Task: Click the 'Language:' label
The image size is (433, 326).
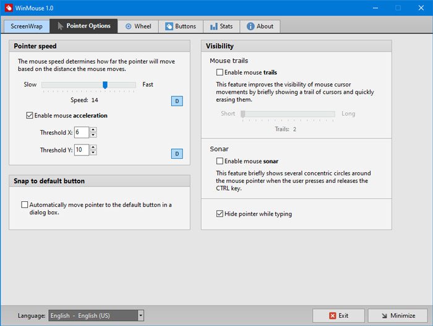Action: click(x=32, y=316)
